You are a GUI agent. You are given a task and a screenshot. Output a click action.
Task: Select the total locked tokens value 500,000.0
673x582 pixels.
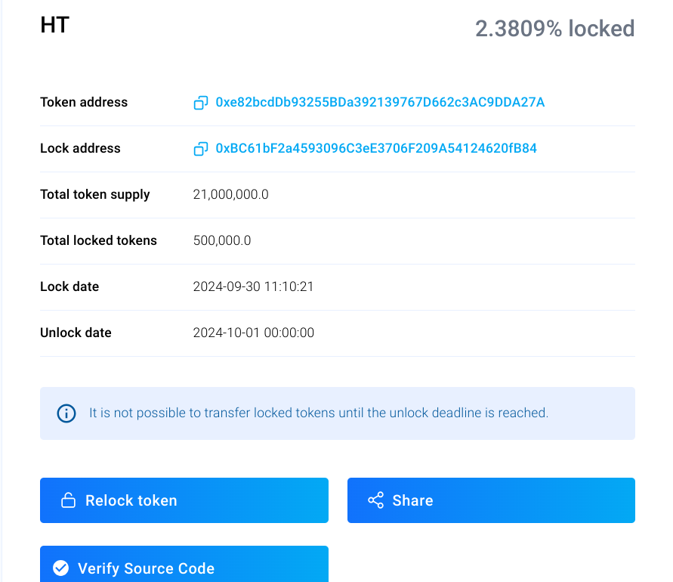click(x=222, y=240)
